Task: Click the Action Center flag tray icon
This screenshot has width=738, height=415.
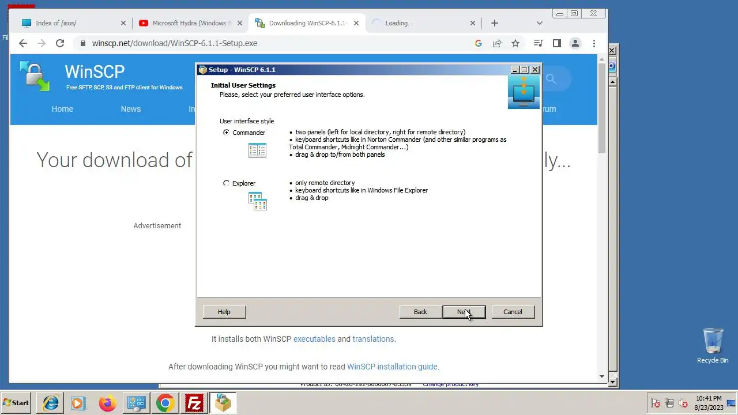Action: point(656,403)
